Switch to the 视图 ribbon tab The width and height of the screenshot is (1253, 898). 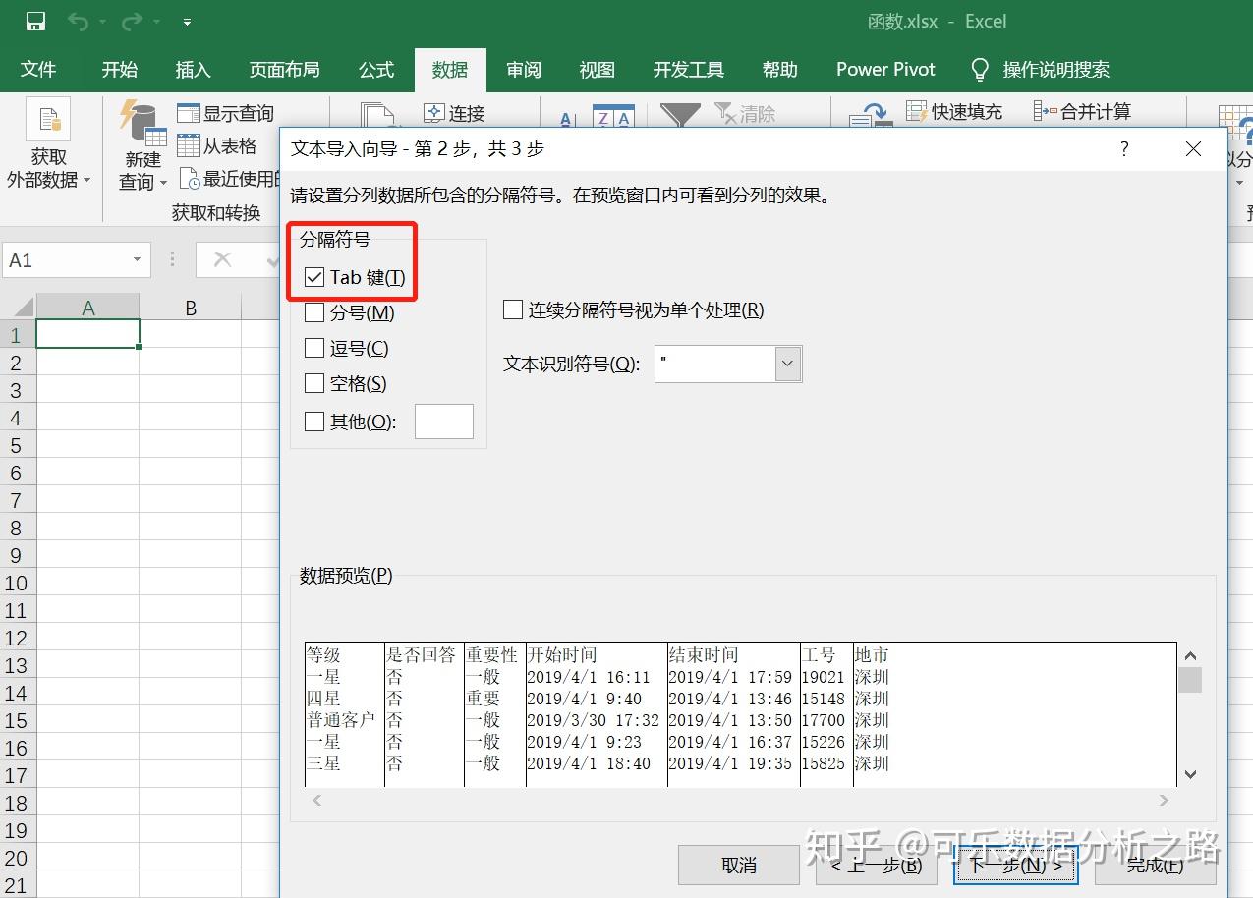597,69
